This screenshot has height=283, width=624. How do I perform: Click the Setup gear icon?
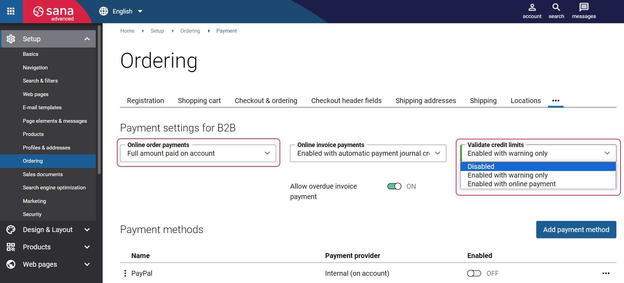(11, 39)
